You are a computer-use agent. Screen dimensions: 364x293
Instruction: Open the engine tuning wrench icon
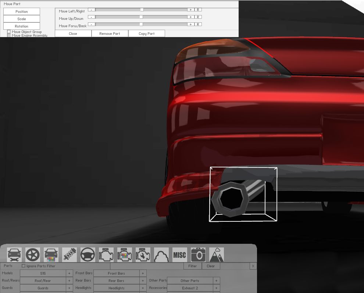click(143, 254)
